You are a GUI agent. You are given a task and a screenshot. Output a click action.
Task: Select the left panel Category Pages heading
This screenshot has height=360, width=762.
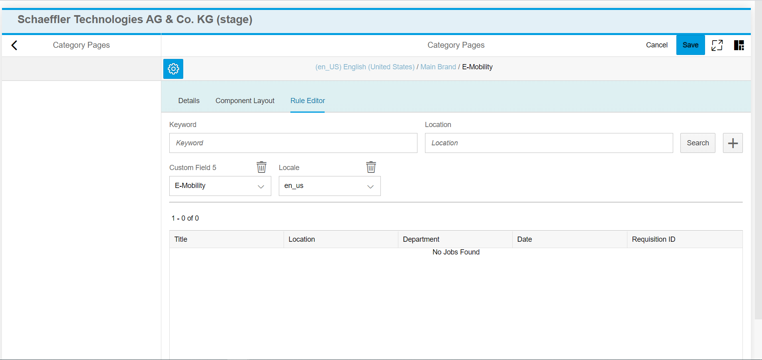coord(81,45)
